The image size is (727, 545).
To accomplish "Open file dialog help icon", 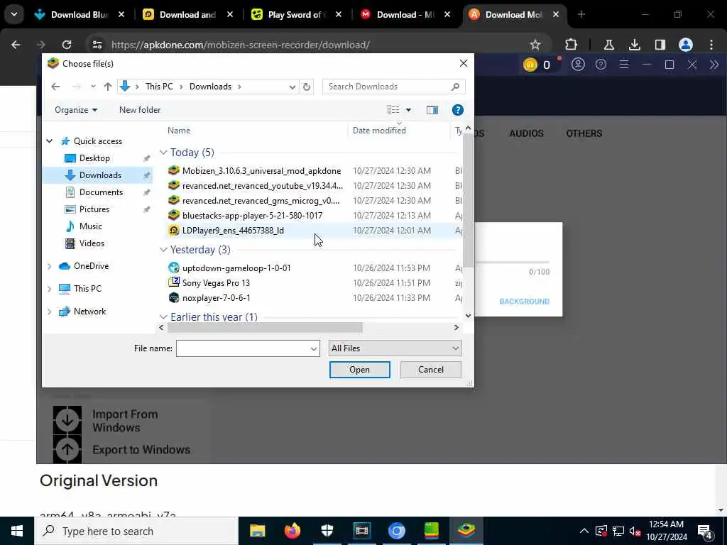I will point(458,110).
